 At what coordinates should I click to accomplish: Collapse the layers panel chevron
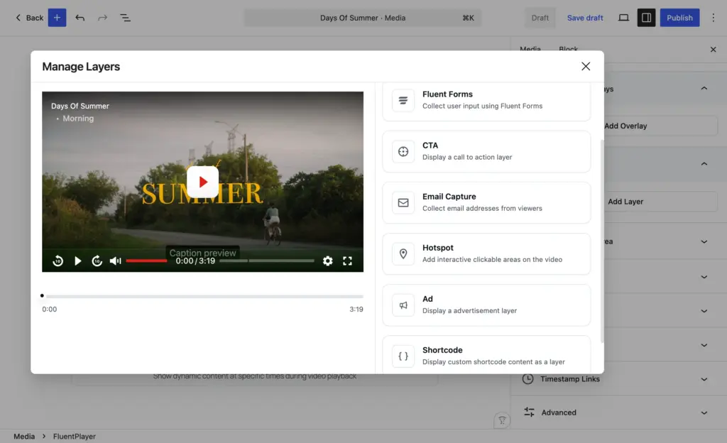point(704,163)
